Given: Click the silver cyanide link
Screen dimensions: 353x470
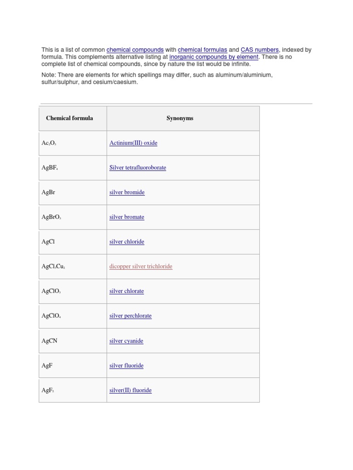Looking at the screenshot, I should tap(126, 341).
